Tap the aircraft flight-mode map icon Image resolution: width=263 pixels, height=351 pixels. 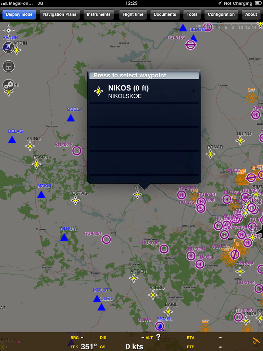[x=8, y=48]
